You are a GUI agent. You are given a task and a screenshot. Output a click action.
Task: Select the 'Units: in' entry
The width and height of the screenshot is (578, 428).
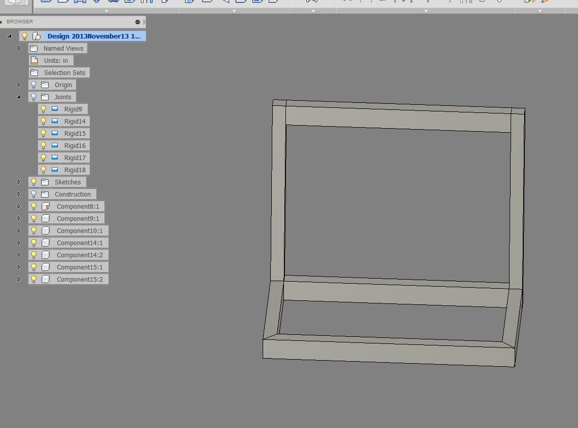[56, 60]
